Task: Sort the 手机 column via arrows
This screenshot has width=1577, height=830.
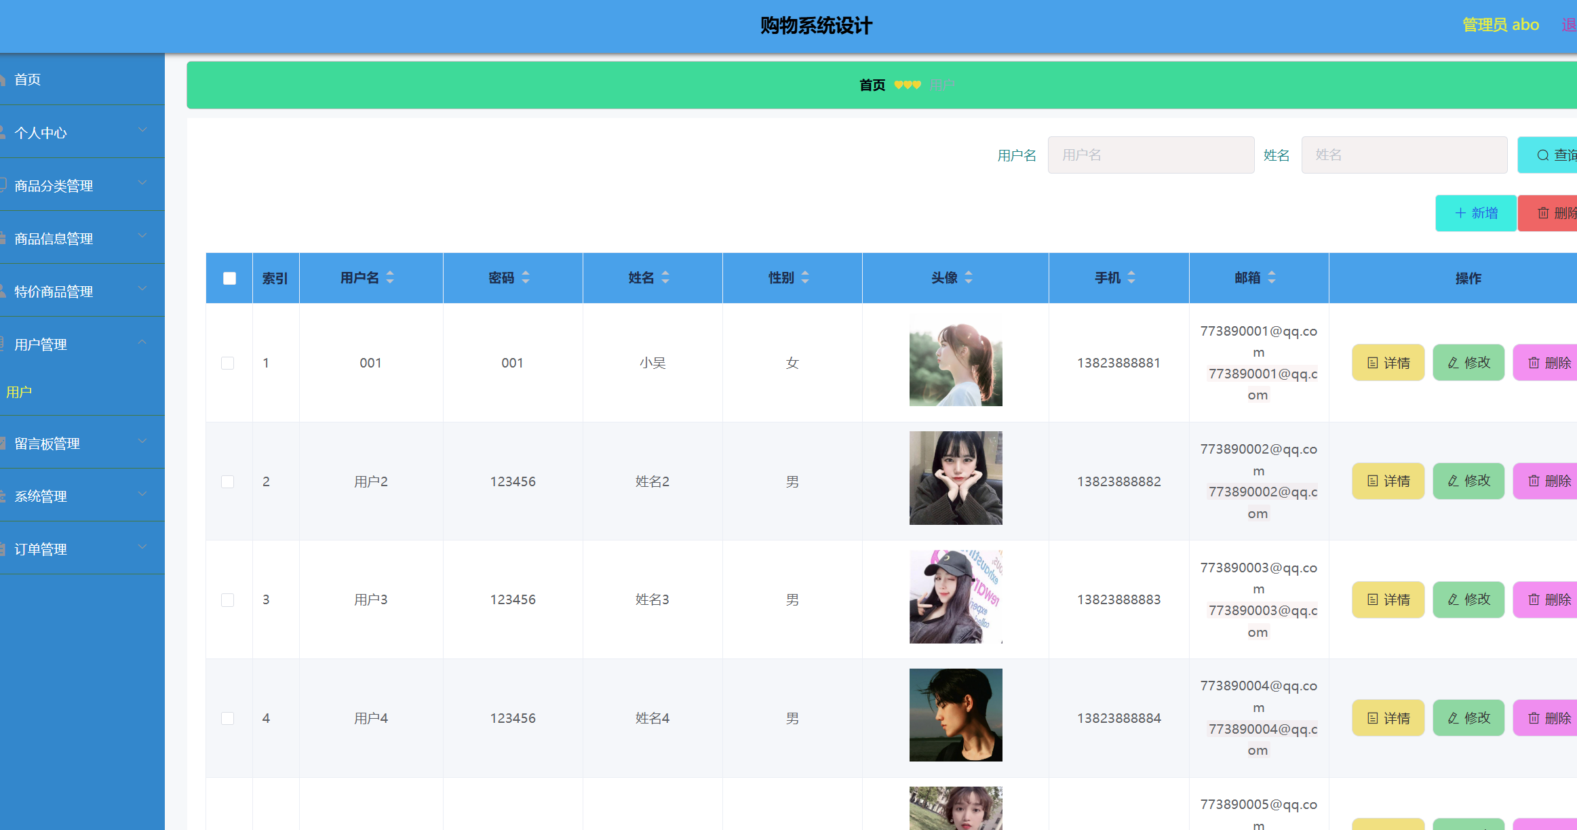Action: pyautogui.click(x=1131, y=277)
